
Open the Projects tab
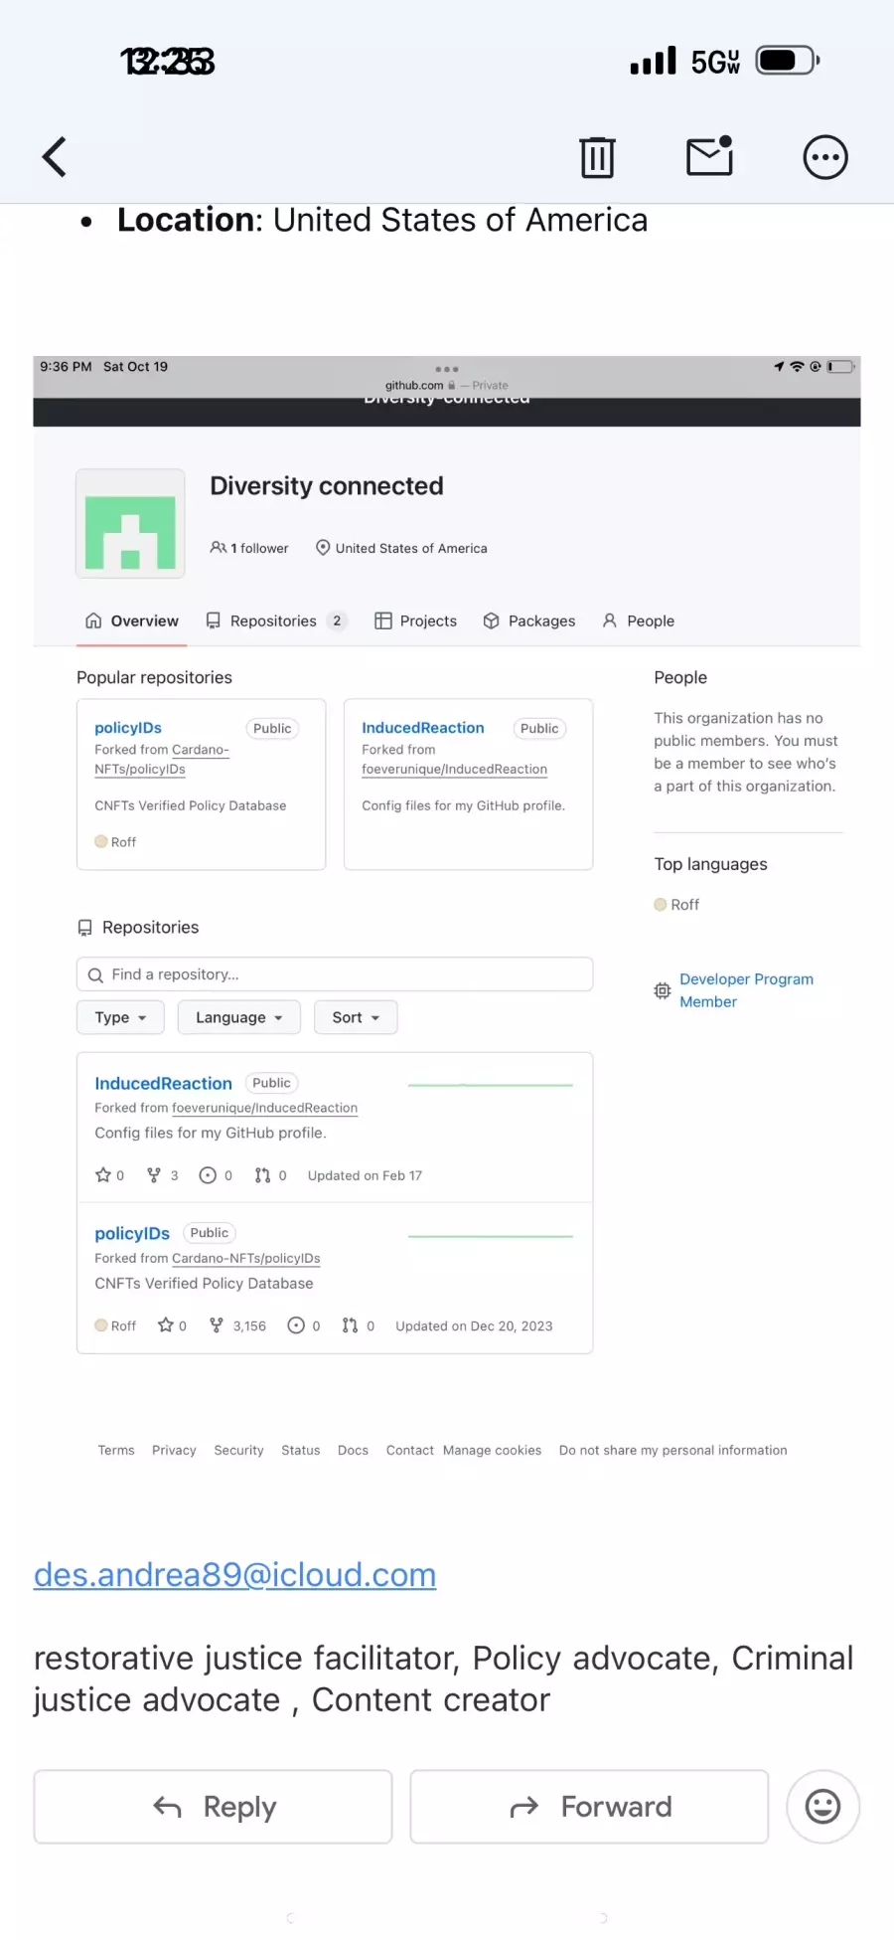pos(416,620)
